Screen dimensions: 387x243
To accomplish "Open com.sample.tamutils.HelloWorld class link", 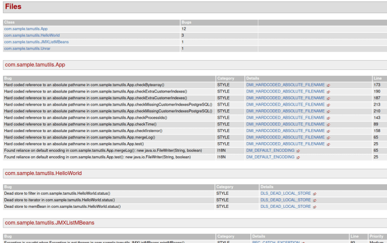I will pos(32,35).
